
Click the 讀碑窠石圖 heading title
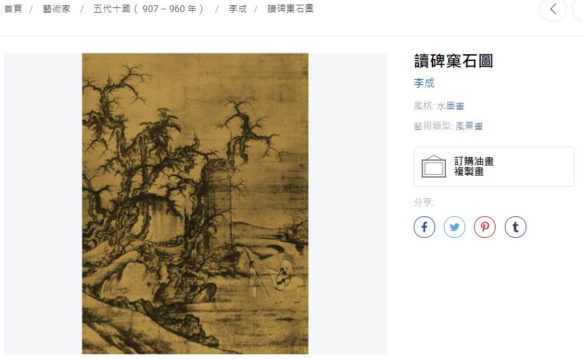coord(453,61)
